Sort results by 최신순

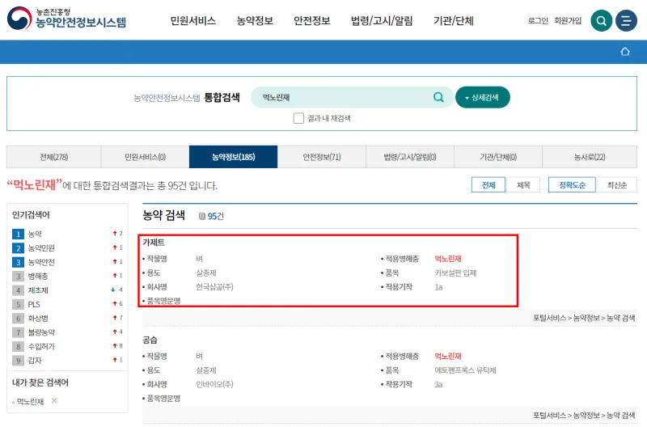(x=616, y=185)
